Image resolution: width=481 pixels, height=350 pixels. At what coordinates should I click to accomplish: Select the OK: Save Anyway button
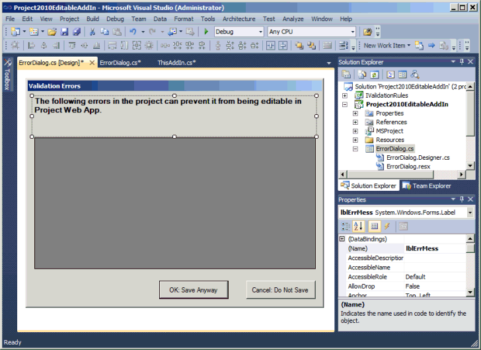tap(194, 290)
